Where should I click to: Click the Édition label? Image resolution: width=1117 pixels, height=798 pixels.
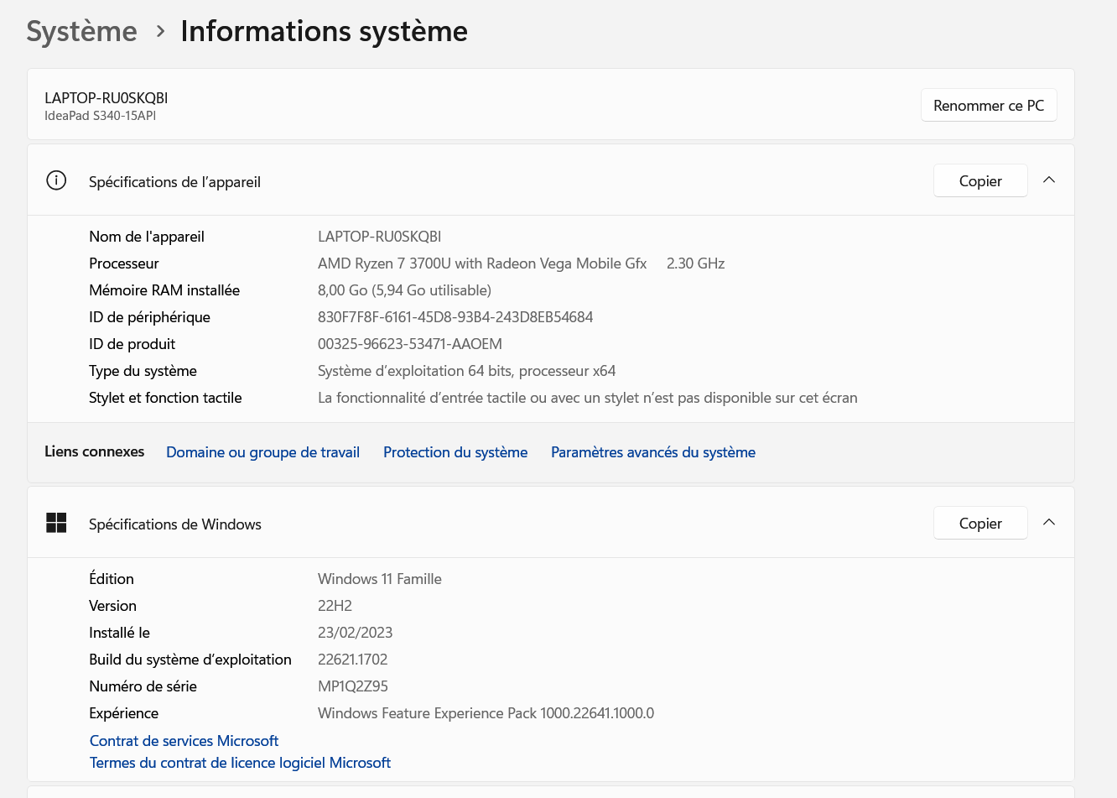pos(112,579)
